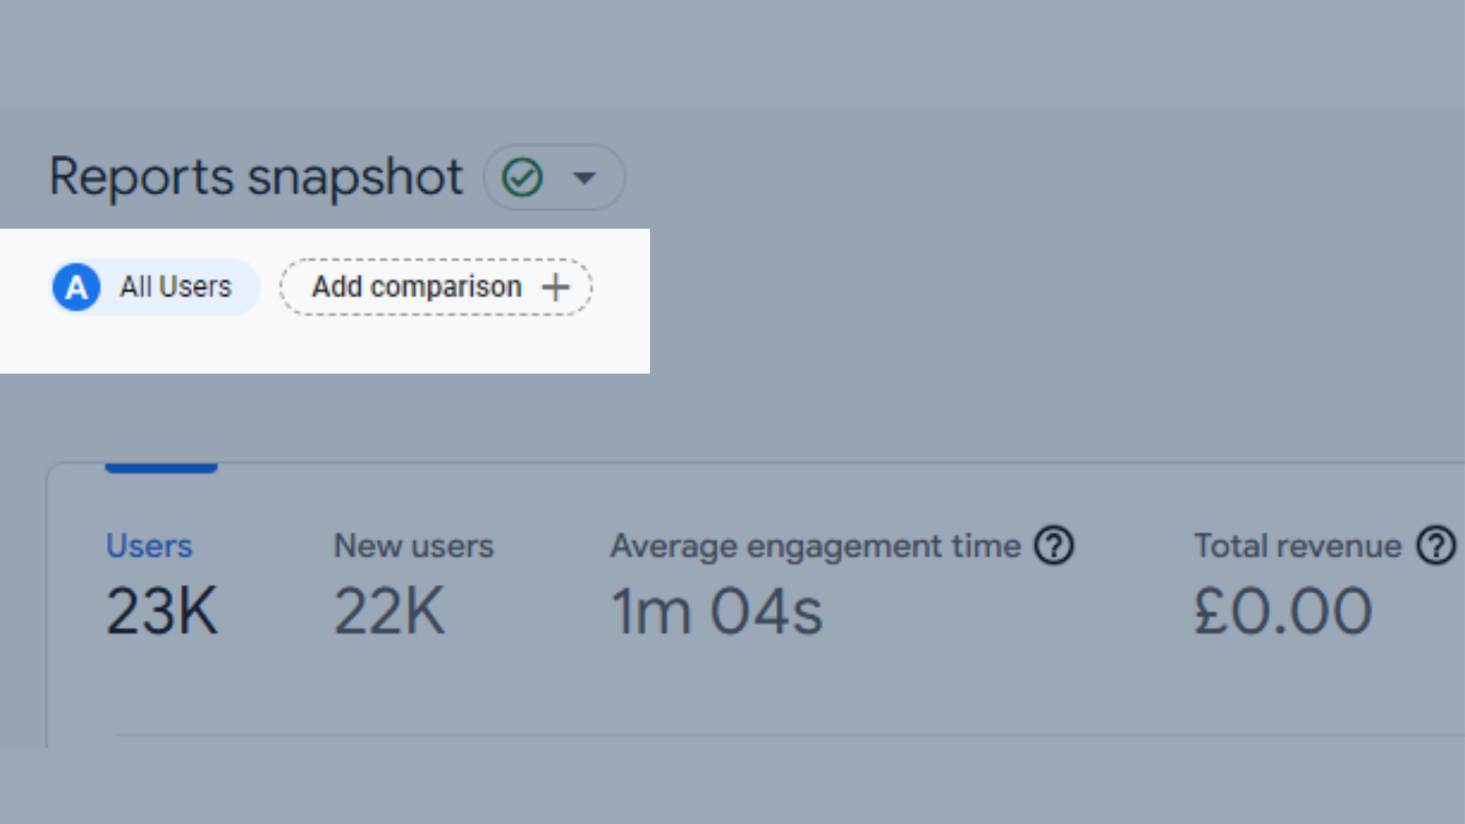Click the green checkmark status icon
The image size is (1465, 824).
pos(522,178)
